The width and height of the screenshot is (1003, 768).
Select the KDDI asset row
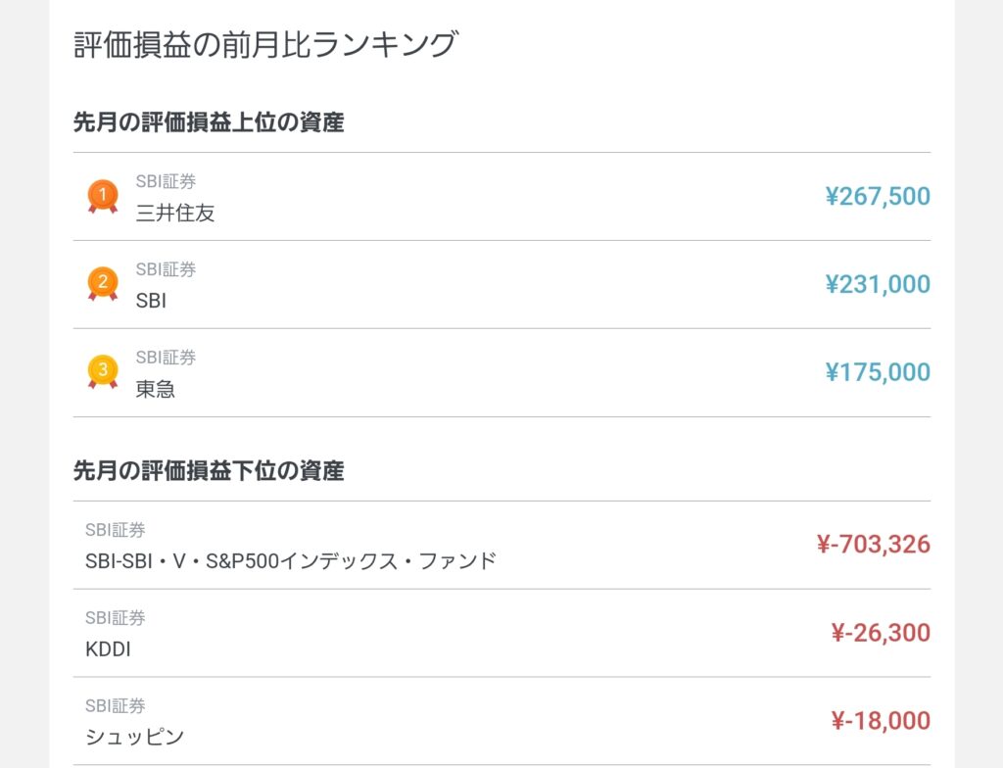coord(108,649)
